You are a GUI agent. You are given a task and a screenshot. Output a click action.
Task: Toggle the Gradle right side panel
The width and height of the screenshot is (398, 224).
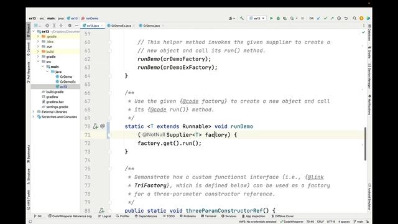click(369, 52)
